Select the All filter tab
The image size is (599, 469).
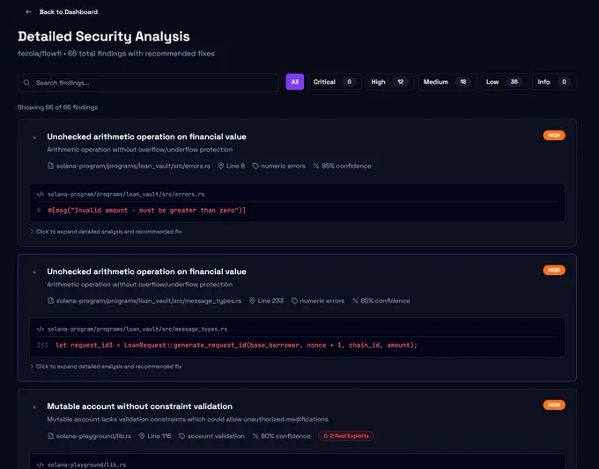pyautogui.click(x=295, y=82)
